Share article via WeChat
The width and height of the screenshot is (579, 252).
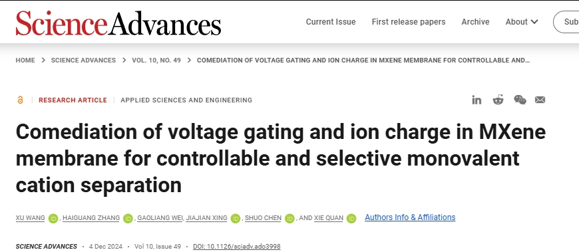520,100
